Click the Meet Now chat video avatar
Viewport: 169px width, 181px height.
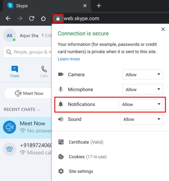(9, 127)
